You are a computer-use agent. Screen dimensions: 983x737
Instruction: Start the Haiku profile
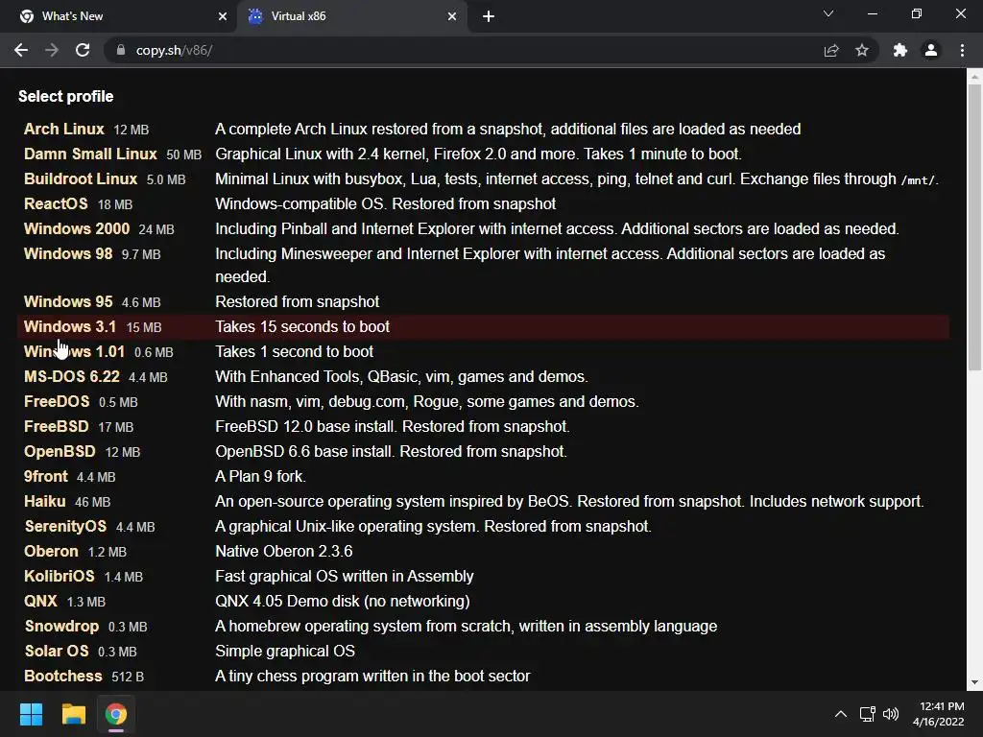tap(44, 502)
